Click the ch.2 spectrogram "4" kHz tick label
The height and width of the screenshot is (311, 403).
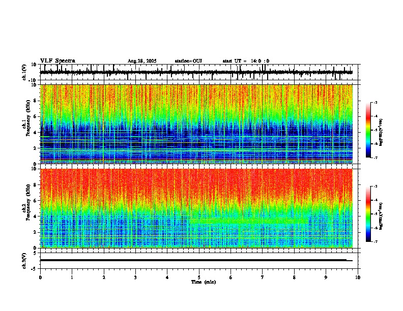point(35,216)
